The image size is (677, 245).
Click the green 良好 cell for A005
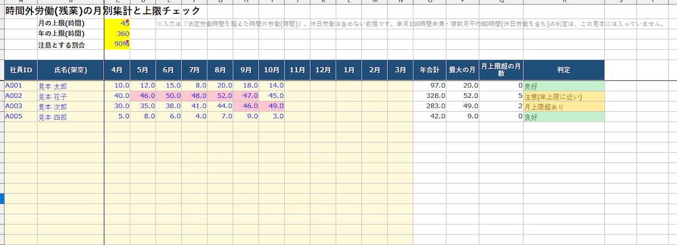pyautogui.click(x=564, y=117)
